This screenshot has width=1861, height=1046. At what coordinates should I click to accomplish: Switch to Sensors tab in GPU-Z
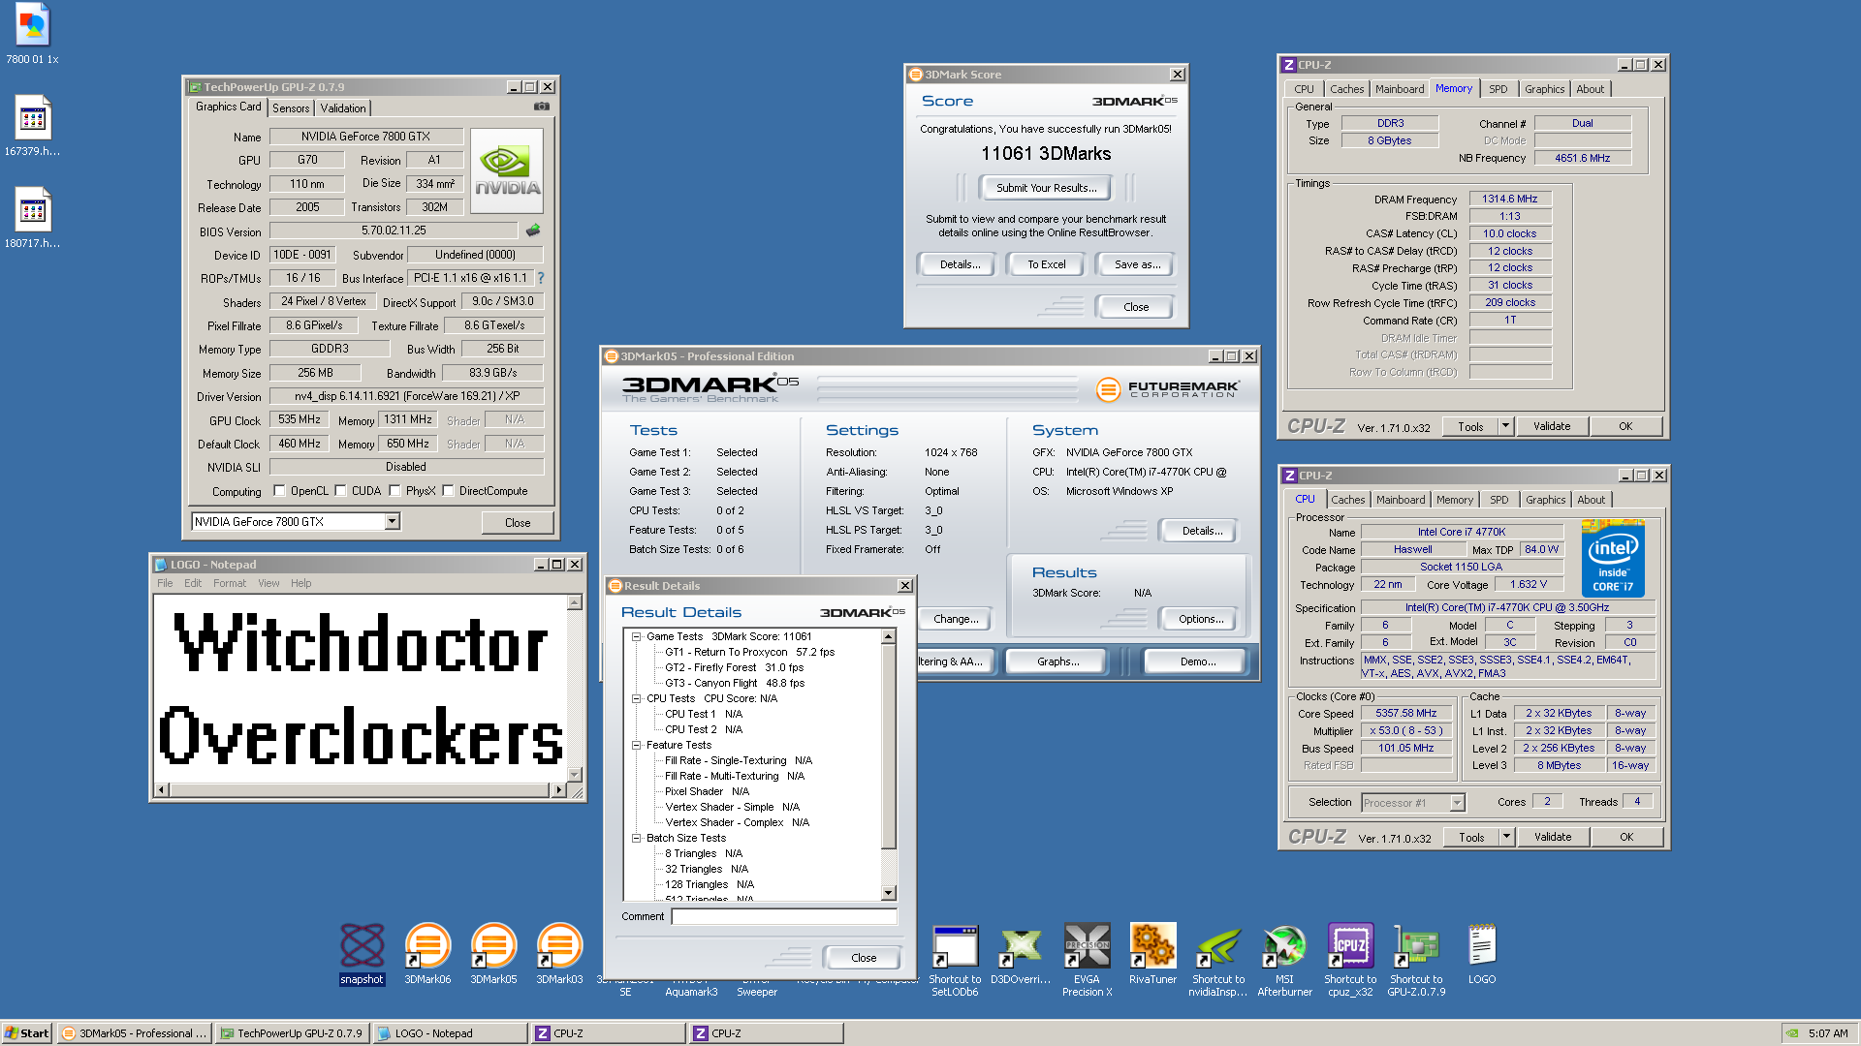coord(291,108)
